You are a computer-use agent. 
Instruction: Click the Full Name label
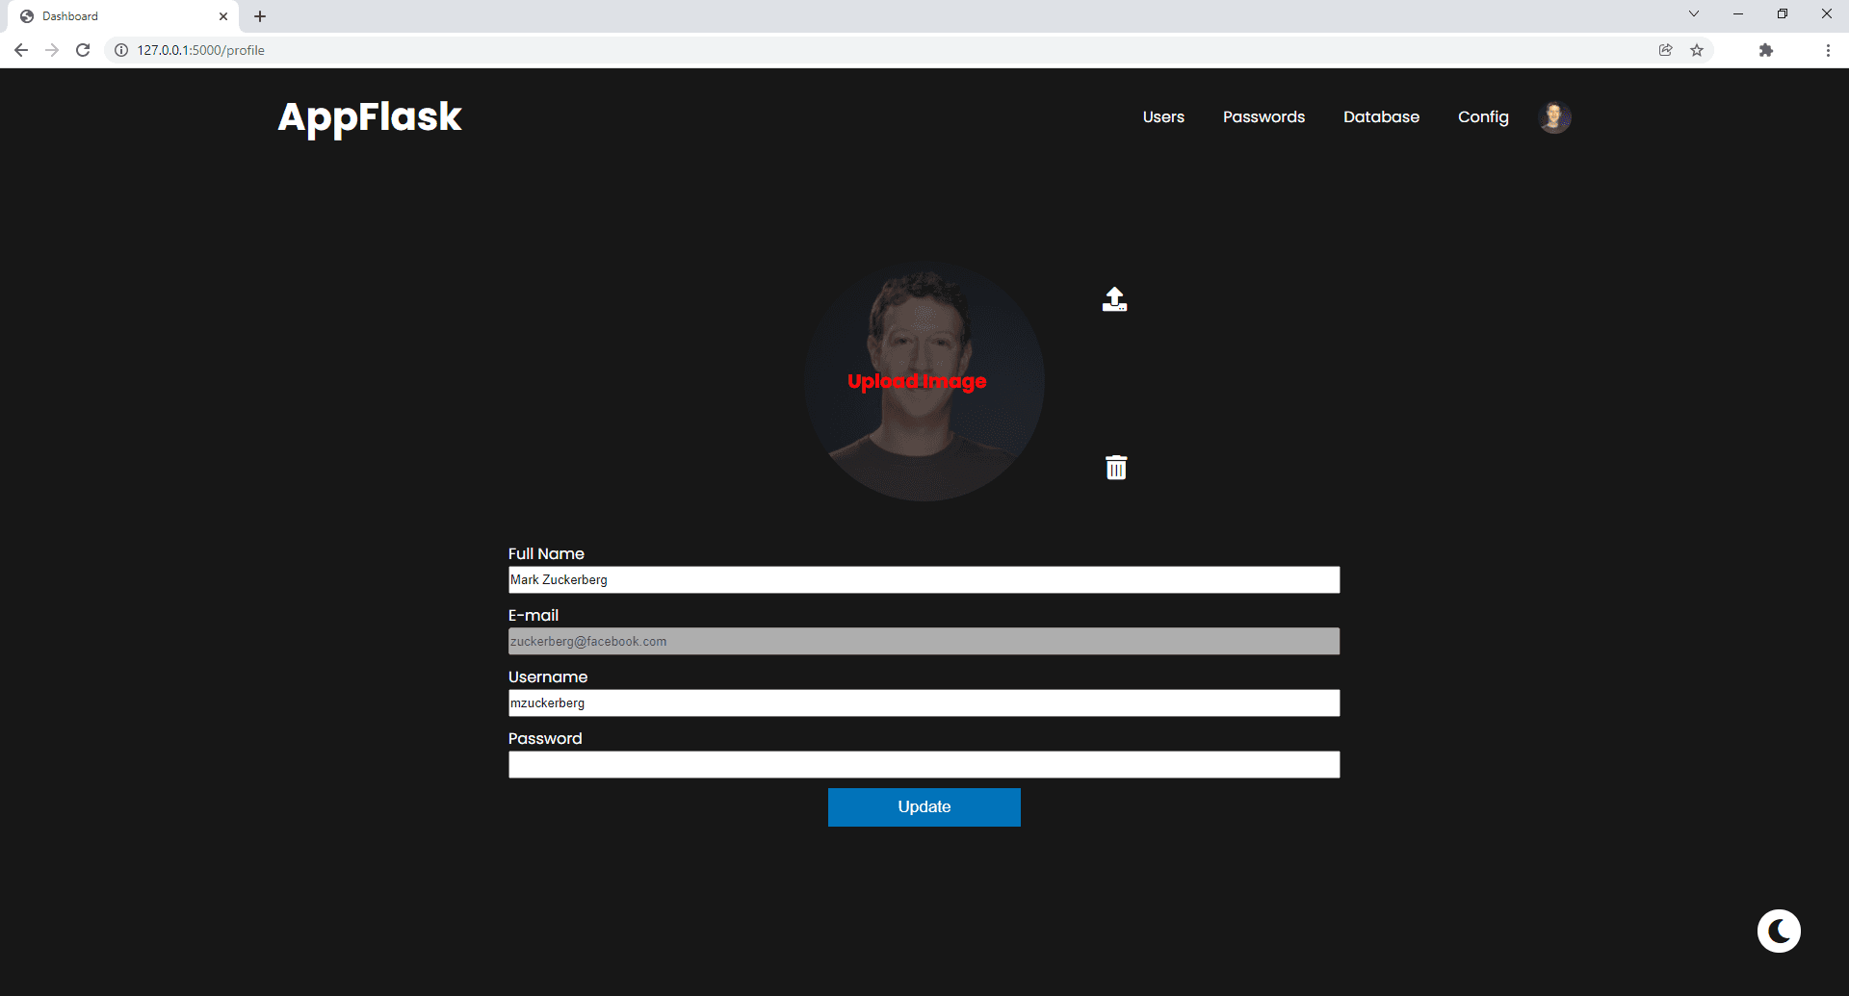coord(546,553)
